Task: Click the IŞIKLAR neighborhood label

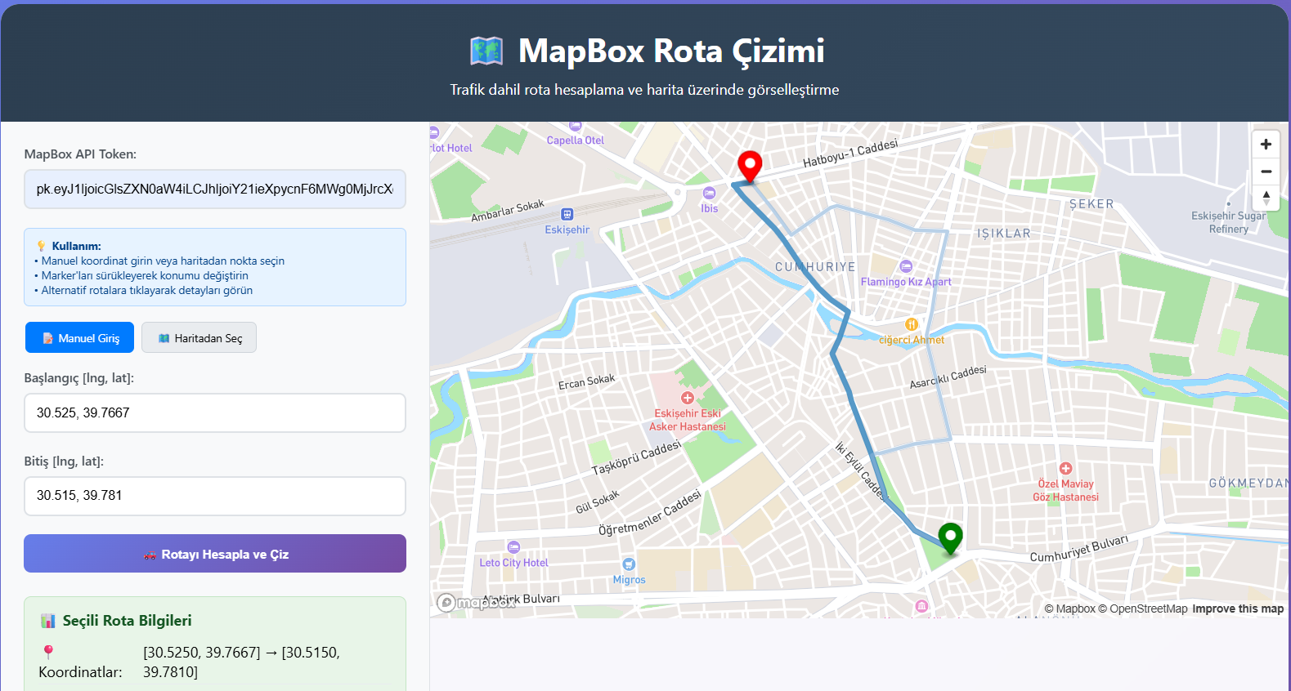Action: point(1003,234)
